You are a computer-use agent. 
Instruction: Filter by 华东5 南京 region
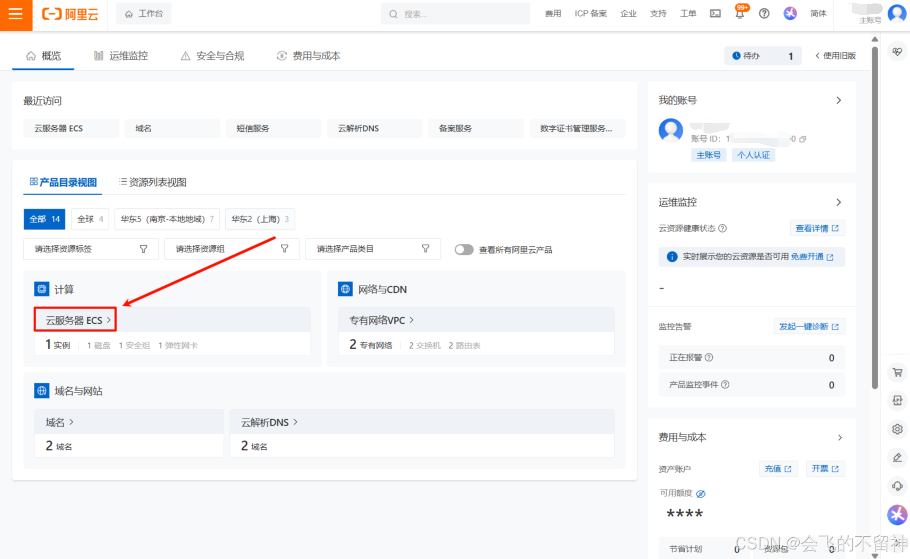[167, 219]
